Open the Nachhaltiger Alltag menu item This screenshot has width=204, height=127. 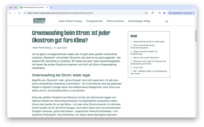pos(139,21)
